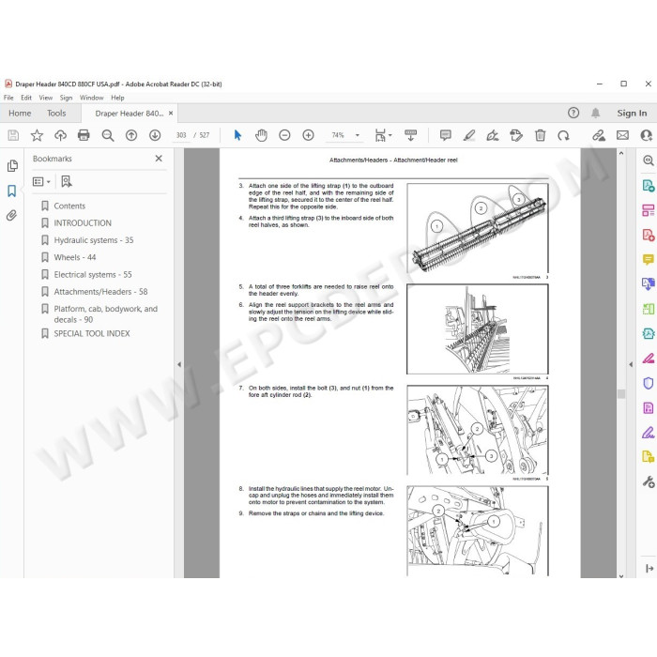This screenshot has width=657, height=657.
Task: Open the notifications bell
Action: click(595, 113)
